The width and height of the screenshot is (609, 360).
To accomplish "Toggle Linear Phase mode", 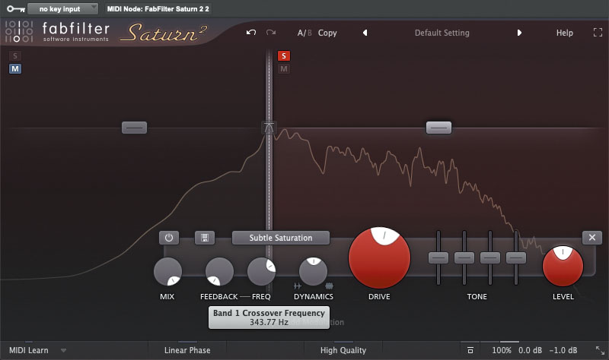I will pos(187,350).
